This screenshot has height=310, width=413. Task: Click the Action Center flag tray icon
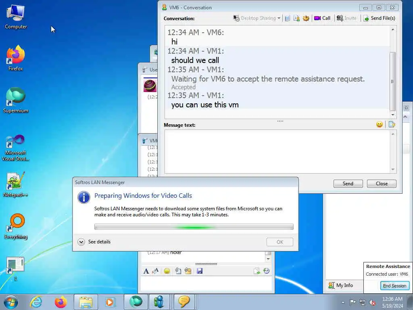tap(353, 302)
